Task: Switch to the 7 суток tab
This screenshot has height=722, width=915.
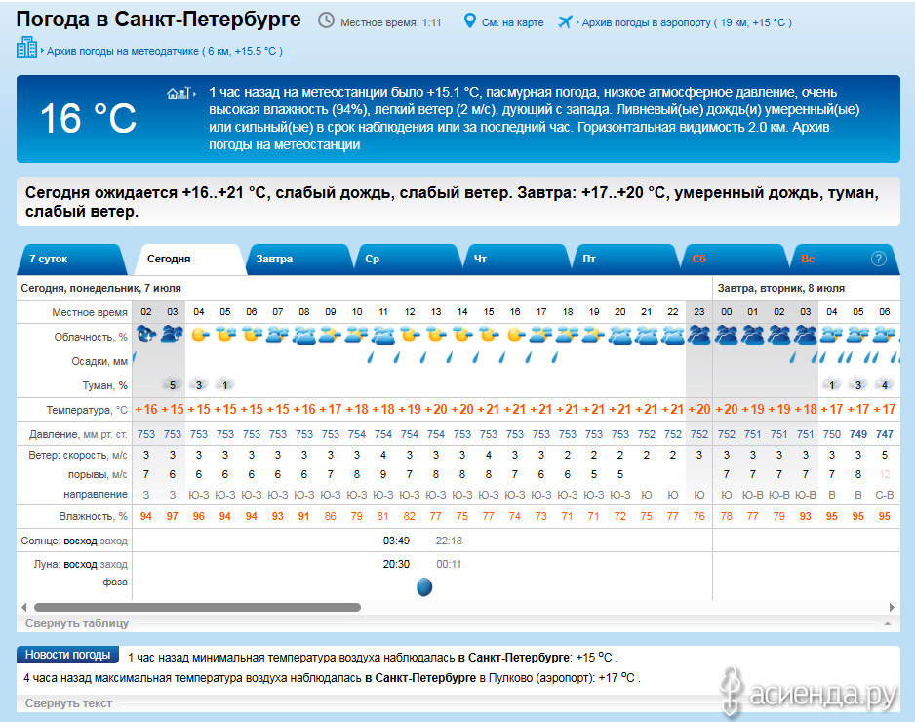Action: tap(72, 260)
